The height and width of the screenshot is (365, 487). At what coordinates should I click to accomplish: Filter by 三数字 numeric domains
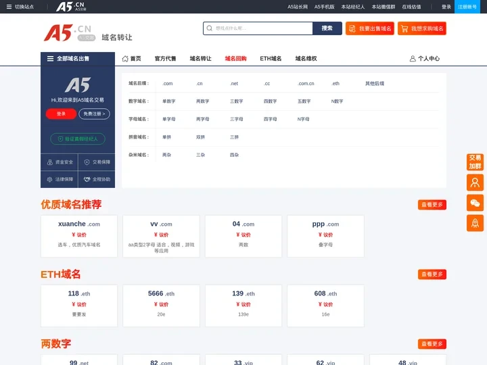pyautogui.click(x=236, y=101)
